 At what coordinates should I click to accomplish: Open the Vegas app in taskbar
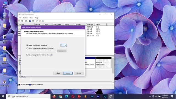click(105, 96)
